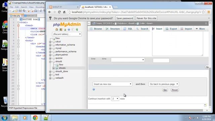Open the Notepad++ File menu
The image size is (215, 121).
click(11, 7)
